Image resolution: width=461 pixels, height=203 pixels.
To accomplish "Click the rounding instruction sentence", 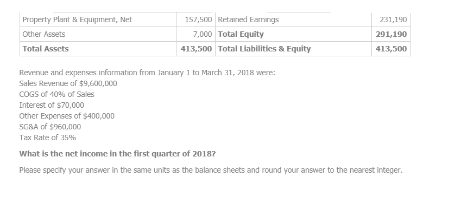I will (211, 170).
